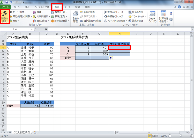Expand the Name Box dropdown arrow
194x138 pixels.
pyautogui.click(x=32, y=29)
